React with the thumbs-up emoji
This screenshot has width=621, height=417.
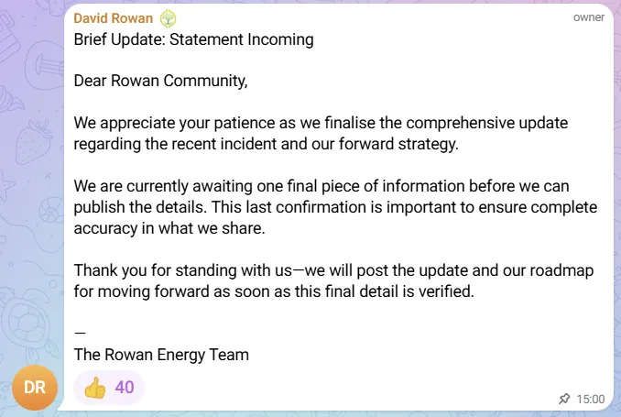tap(95, 388)
